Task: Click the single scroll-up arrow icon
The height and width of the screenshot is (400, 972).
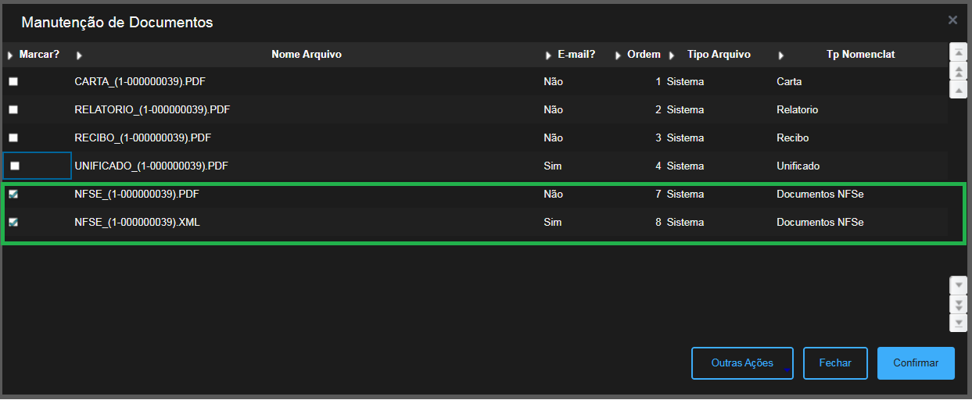Action: [958, 89]
